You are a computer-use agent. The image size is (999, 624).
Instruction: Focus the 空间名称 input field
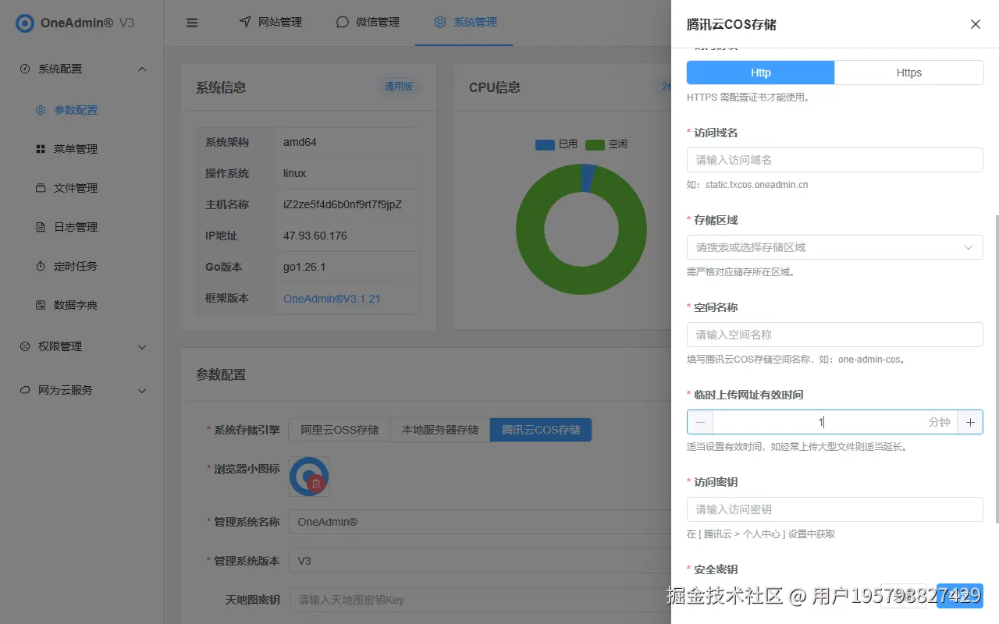pyautogui.click(x=835, y=335)
